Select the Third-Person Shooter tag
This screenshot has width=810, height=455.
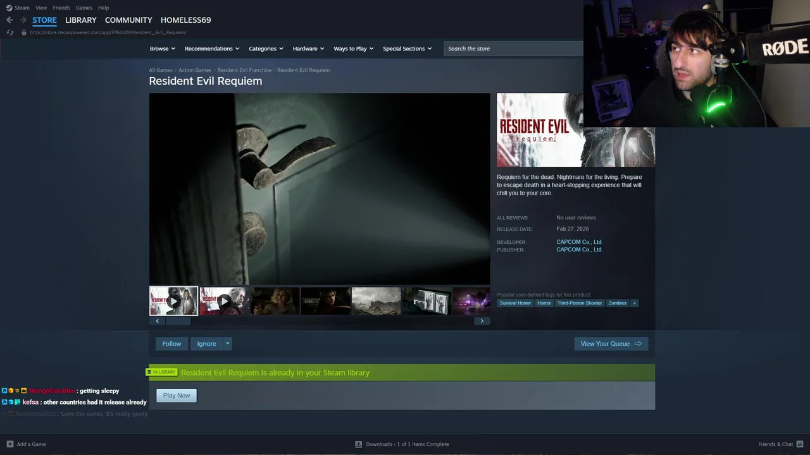(x=580, y=303)
